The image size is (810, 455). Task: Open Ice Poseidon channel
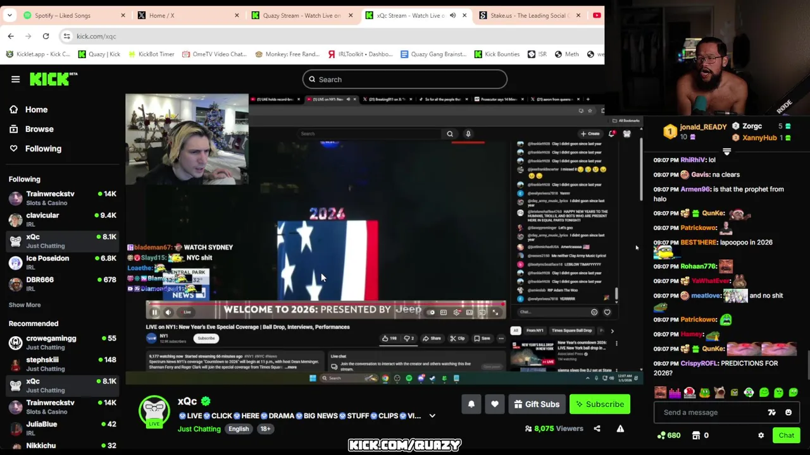pyautogui.click(x=62, y=262)
